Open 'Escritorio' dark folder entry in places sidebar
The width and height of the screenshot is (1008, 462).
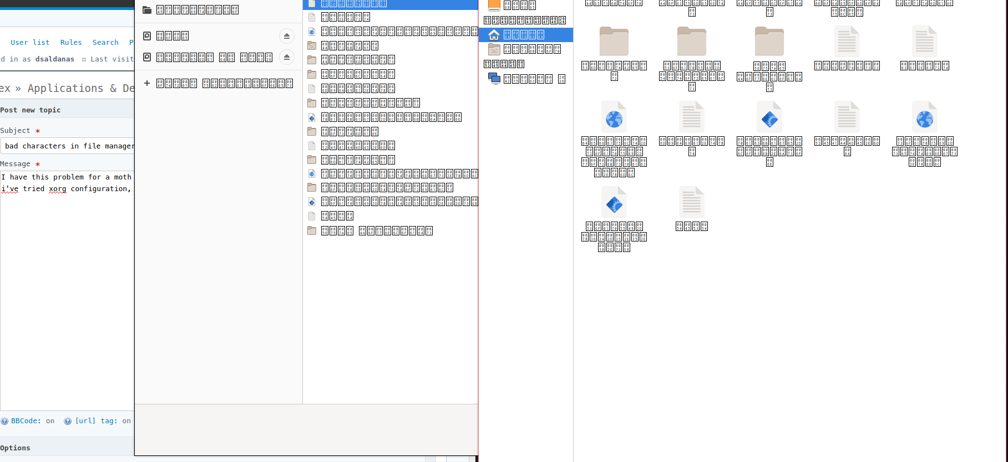coord(191,10)
